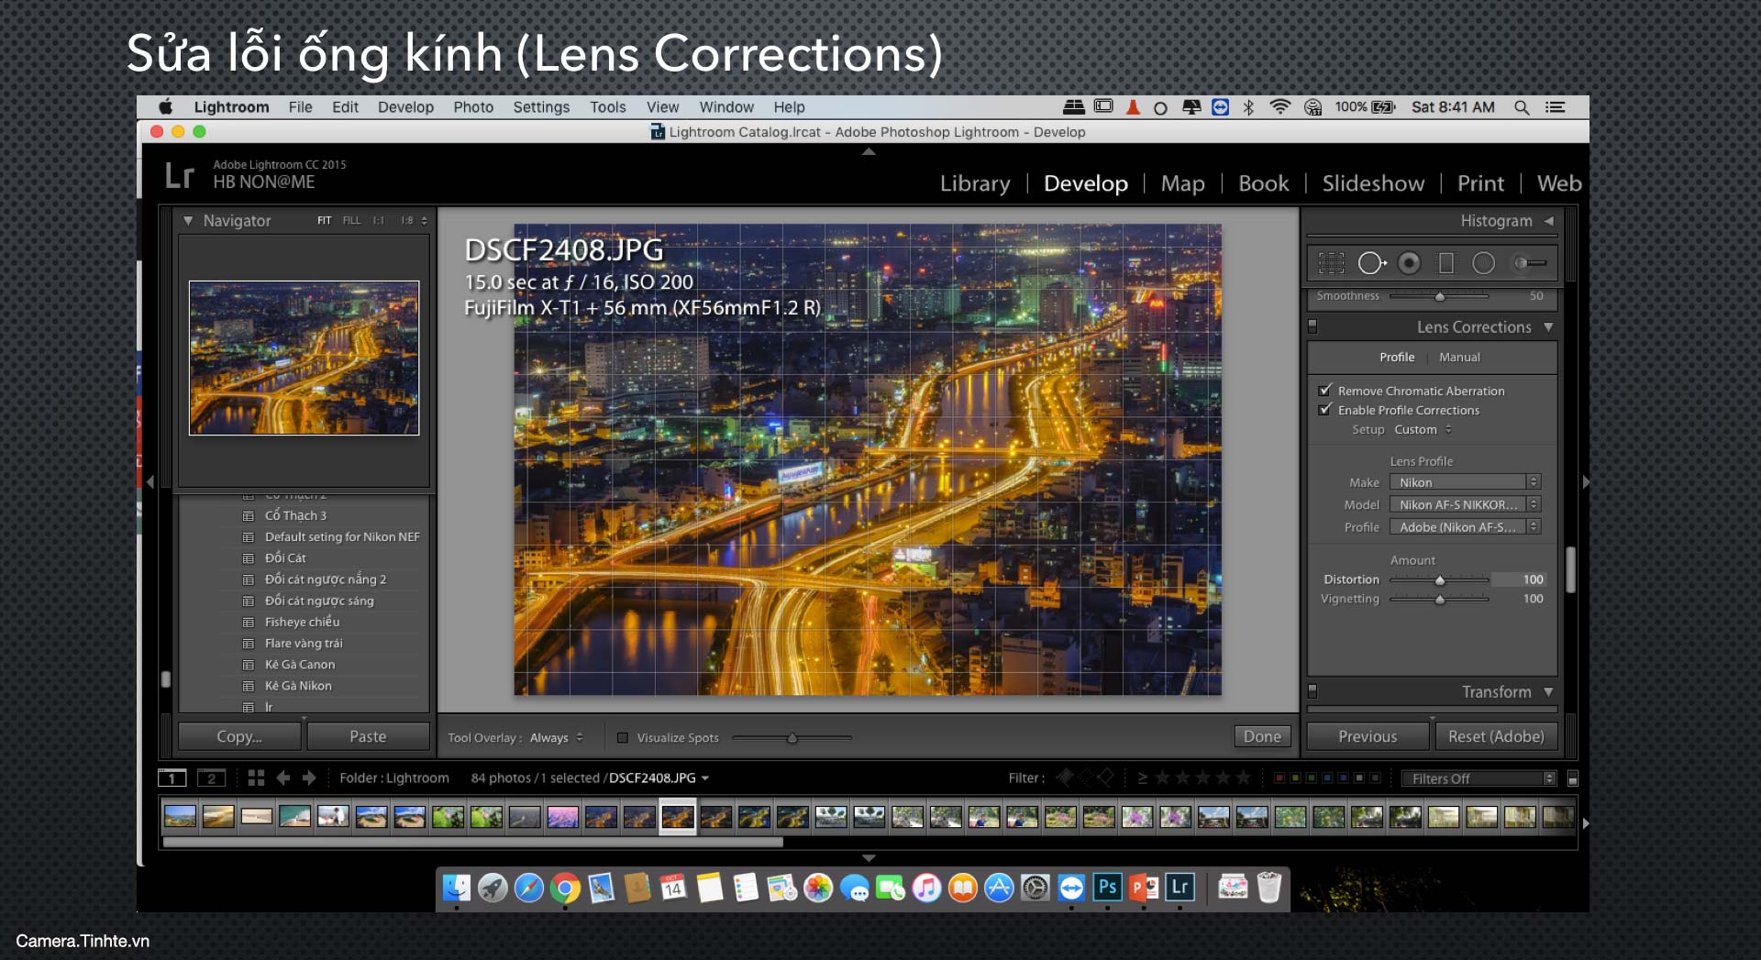Hide the filmstrip via its bottom edge arrow

click(x=869, y=858)
